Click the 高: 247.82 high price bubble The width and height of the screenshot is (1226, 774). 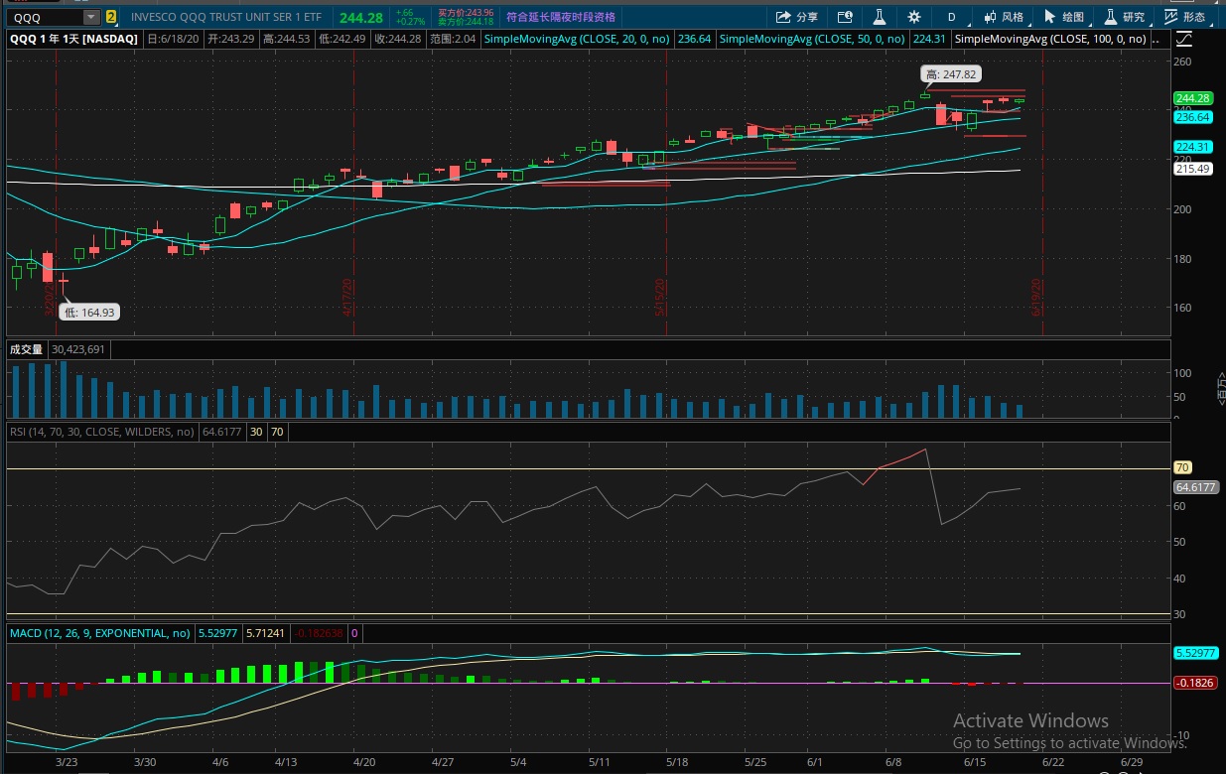point(951,74)
